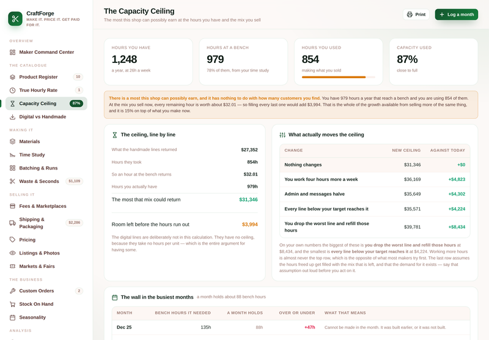This screenshot has height=340, width=489.
Task: Click the Stock On Hand cart icon
Action: 12,304
